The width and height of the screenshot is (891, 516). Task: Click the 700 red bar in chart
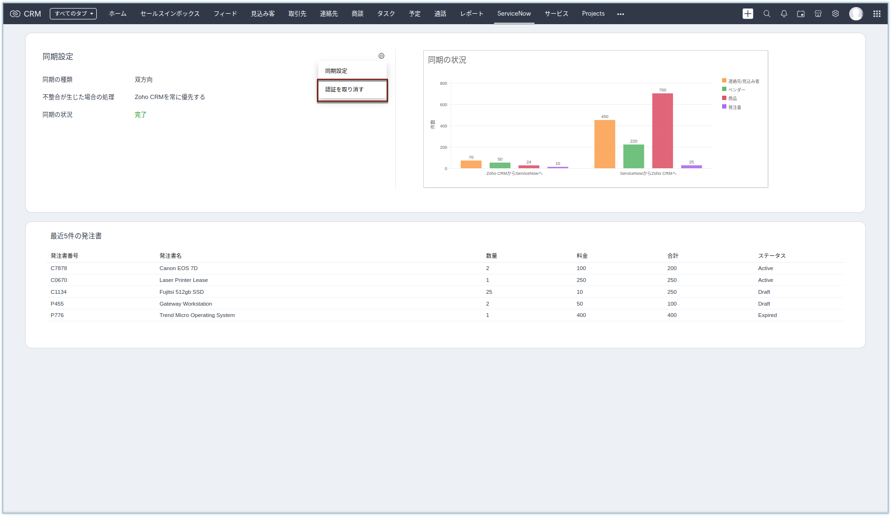[x=662, y=131]
